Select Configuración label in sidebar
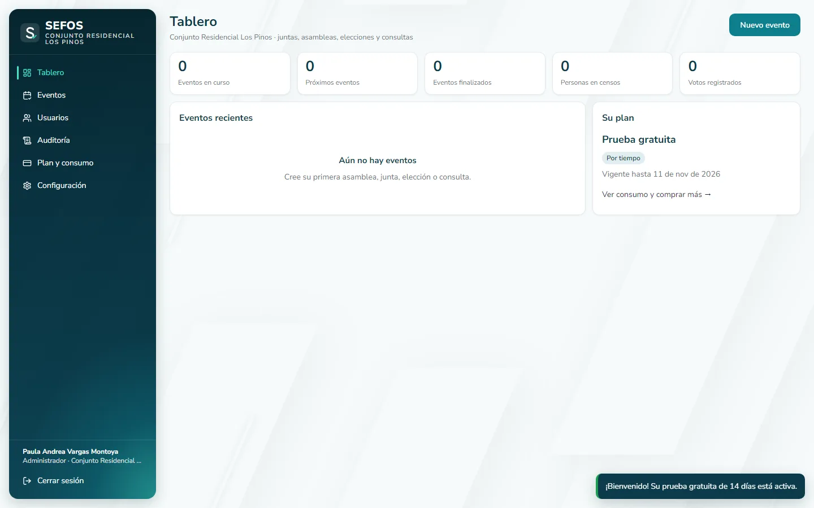814x508 pixels. coord(62,186)
